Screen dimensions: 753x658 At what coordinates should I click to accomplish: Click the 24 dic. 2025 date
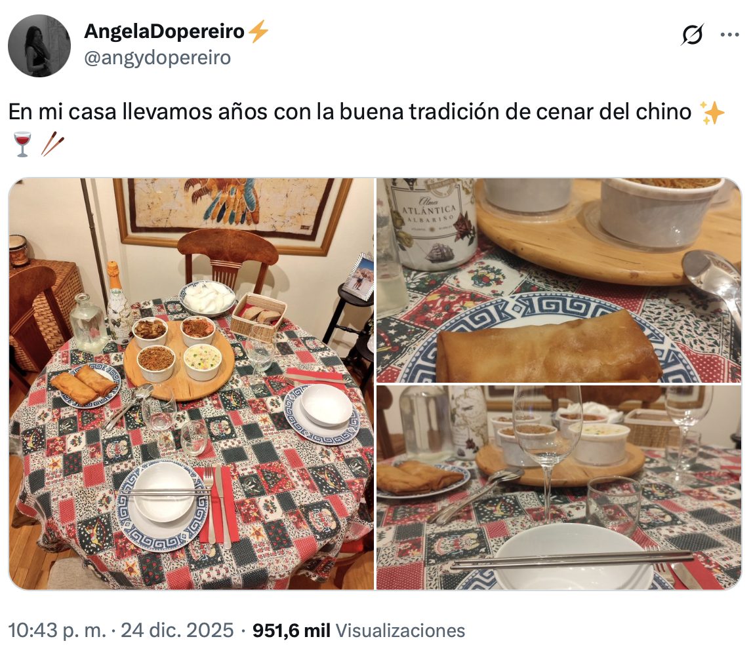(x=176, y=630)
